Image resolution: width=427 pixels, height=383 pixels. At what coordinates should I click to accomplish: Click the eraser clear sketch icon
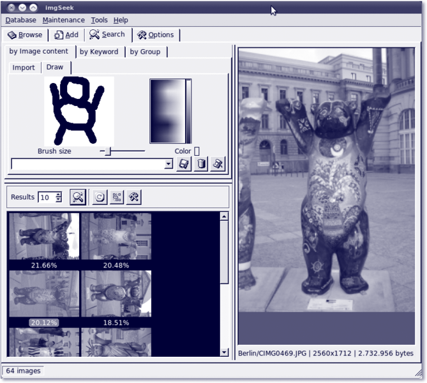218,164
